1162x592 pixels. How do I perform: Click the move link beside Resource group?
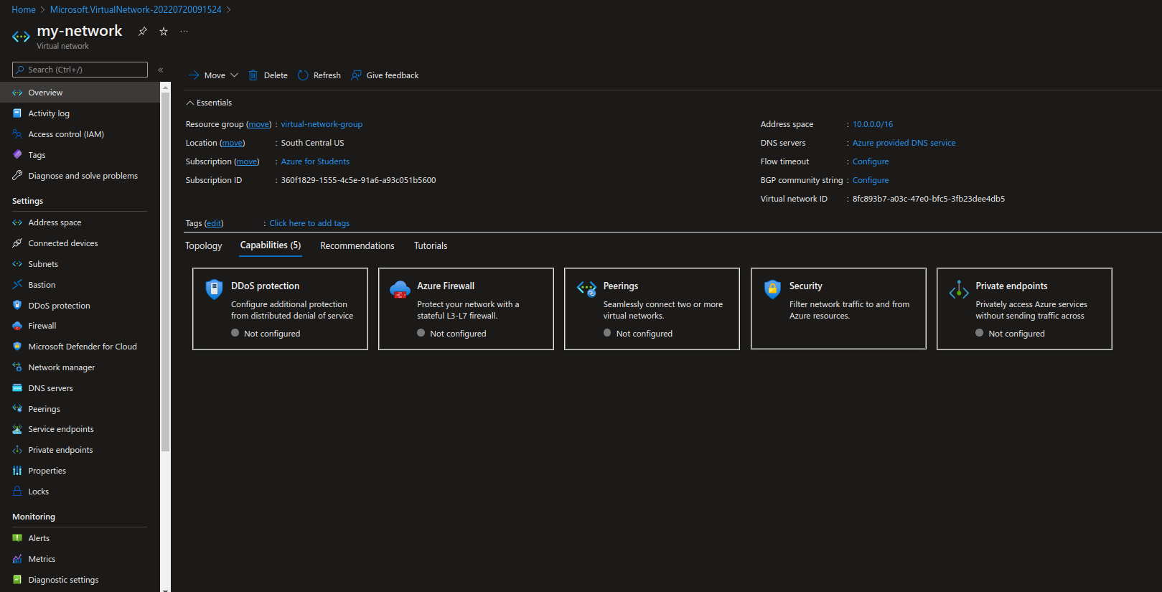(x=259, y=124)
